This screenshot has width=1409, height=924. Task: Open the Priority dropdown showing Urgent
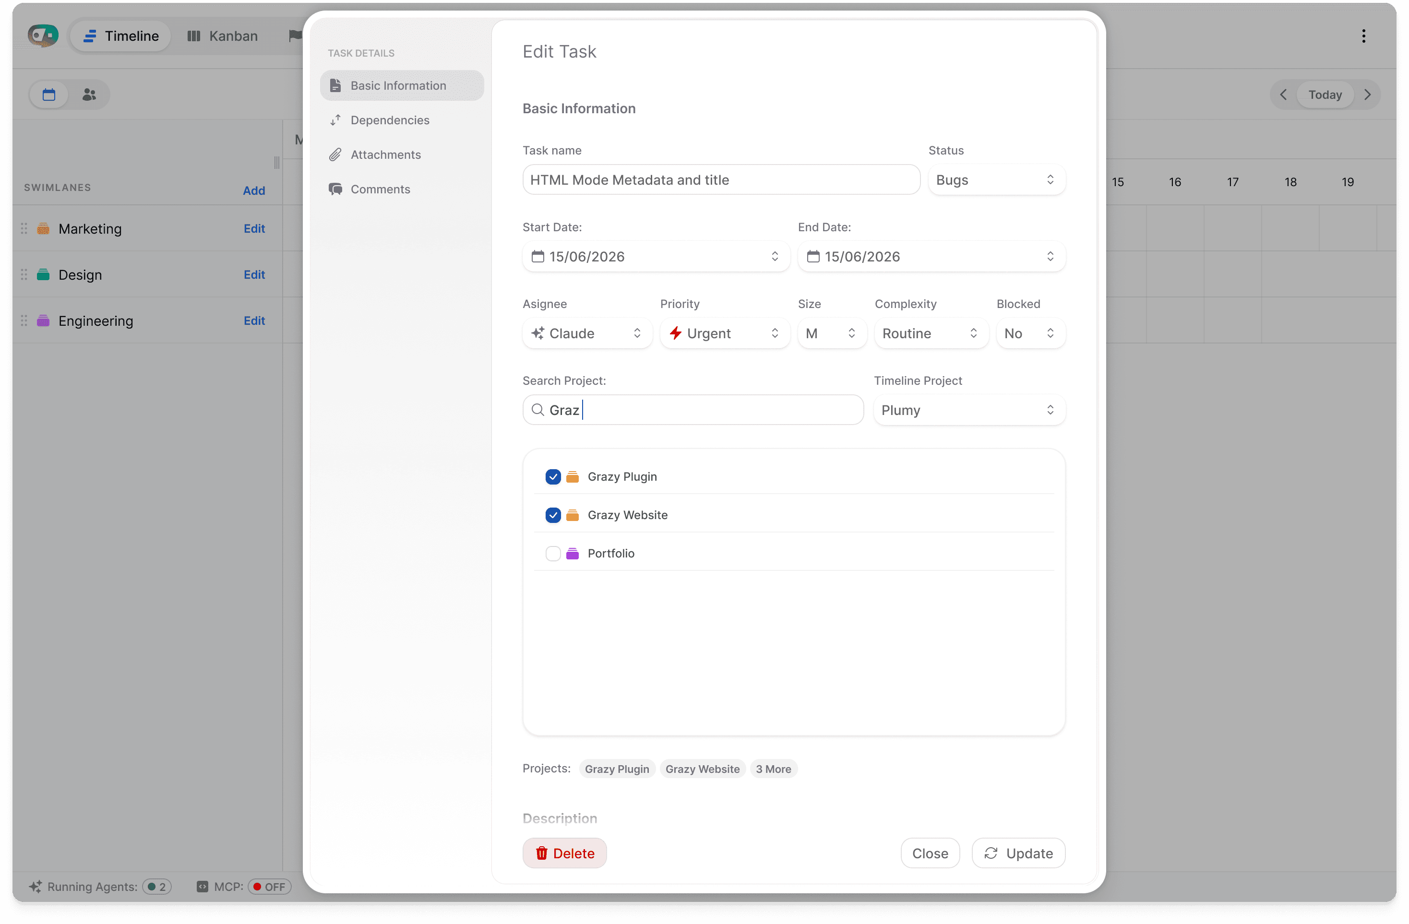click(x=725, y=333)
